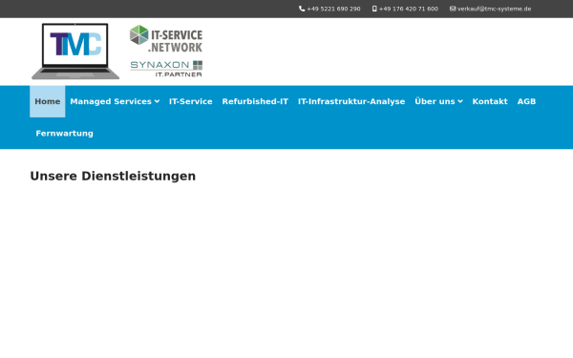This screenshot has height=358, width=573.
Task: Open the Refurbished-IT page
Action: (255, 101)
